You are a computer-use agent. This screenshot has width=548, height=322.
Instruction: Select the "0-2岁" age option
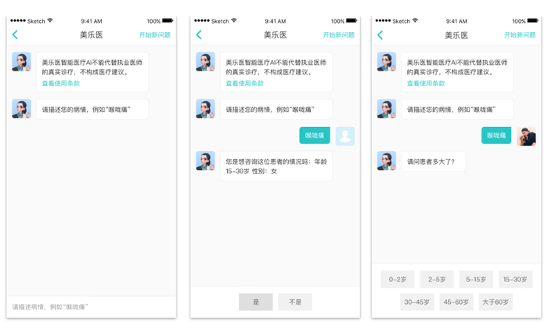pyautogui.click(x=398, y=279)
